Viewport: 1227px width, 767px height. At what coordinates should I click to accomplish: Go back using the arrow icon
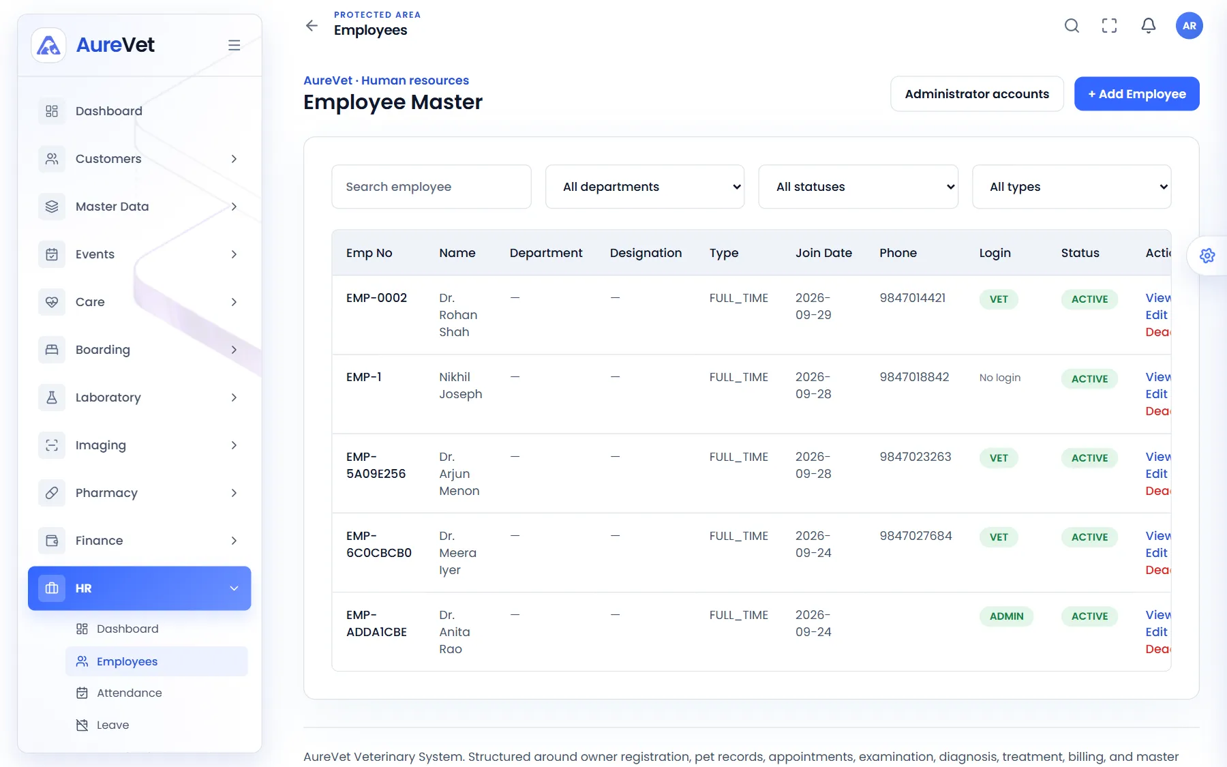point(312,25)
